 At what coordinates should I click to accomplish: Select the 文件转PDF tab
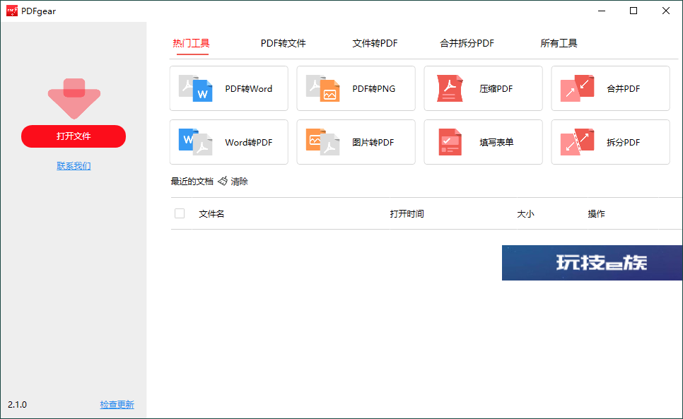coord(375,43)
